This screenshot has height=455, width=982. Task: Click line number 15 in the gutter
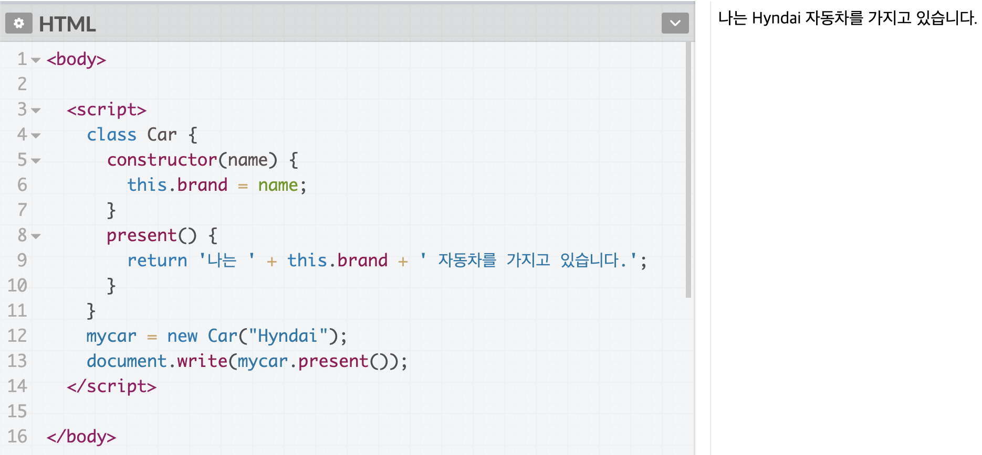[x=17, y=411]
